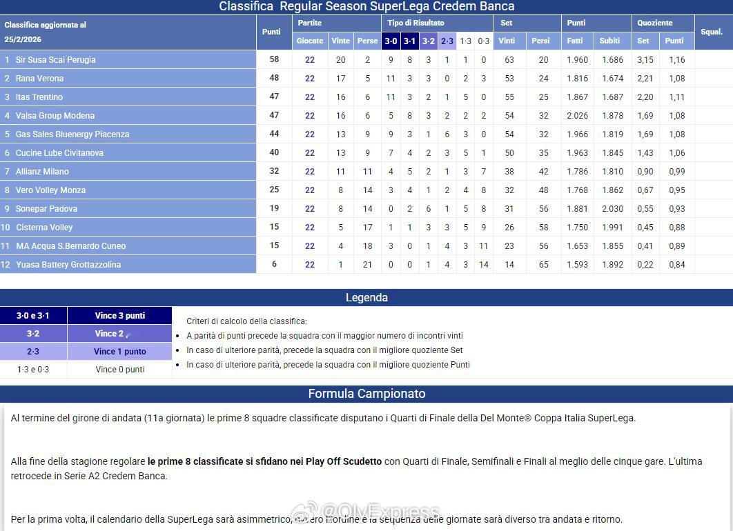Click the Formula Campionato section header

click(x=366, y=394)
